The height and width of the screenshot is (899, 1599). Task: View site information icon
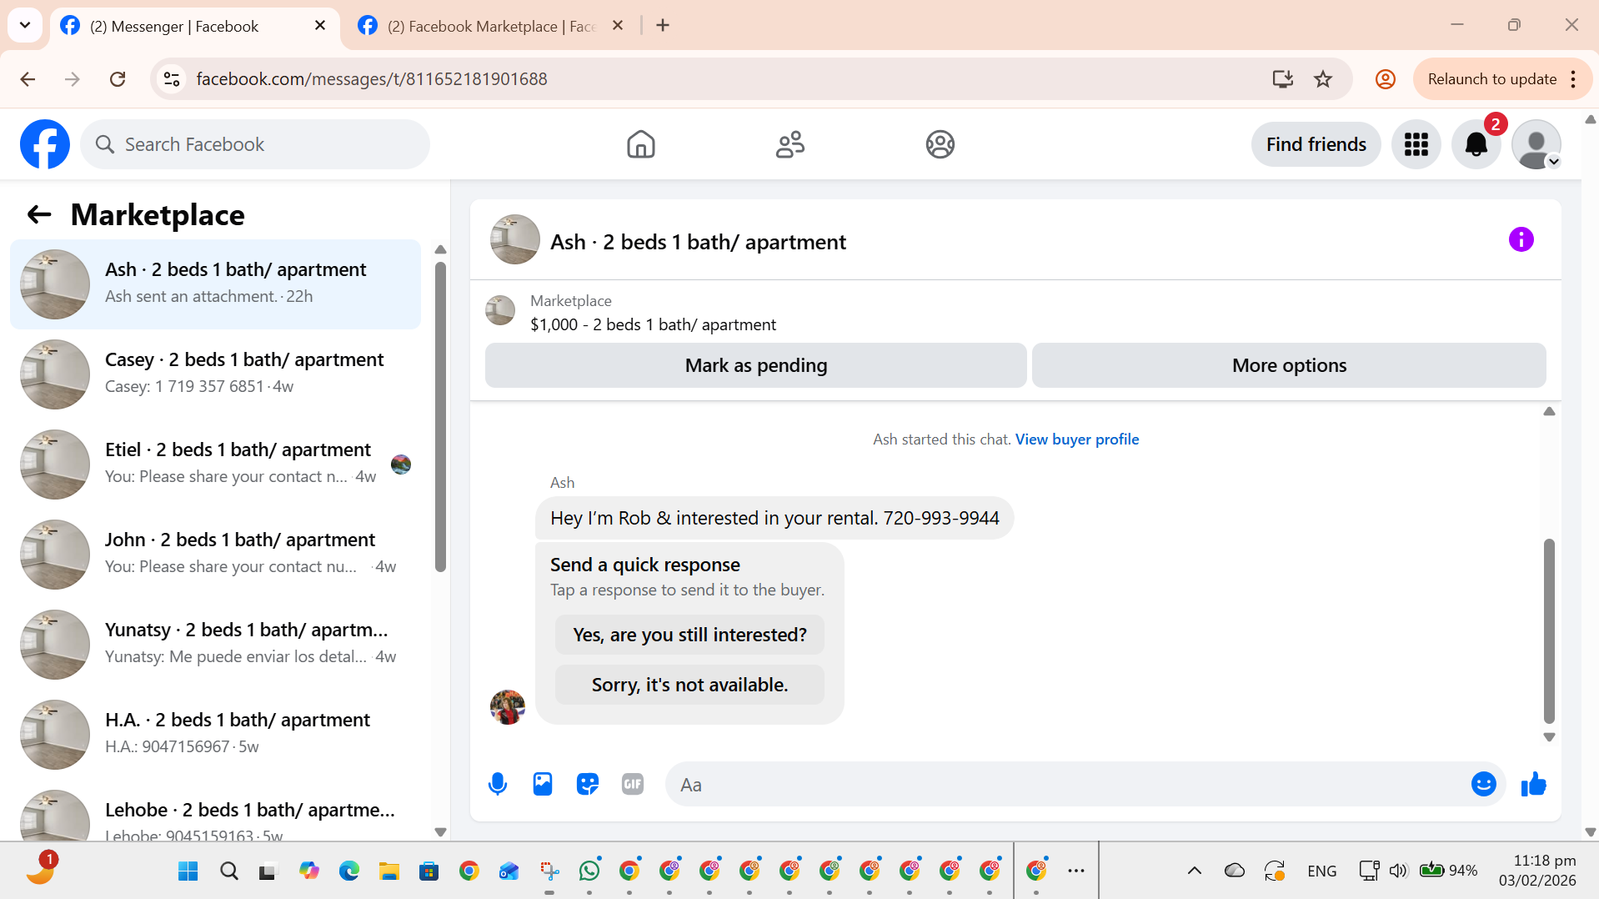[172, 79]
